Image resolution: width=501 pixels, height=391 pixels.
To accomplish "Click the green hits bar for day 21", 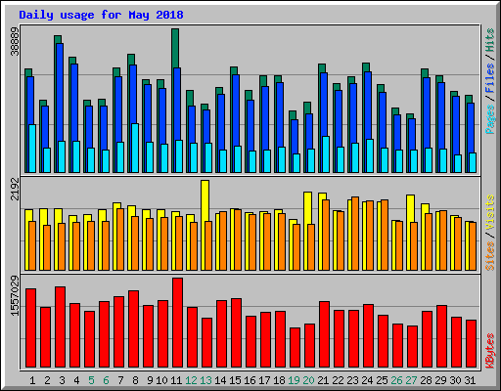I will pos(322,68).
